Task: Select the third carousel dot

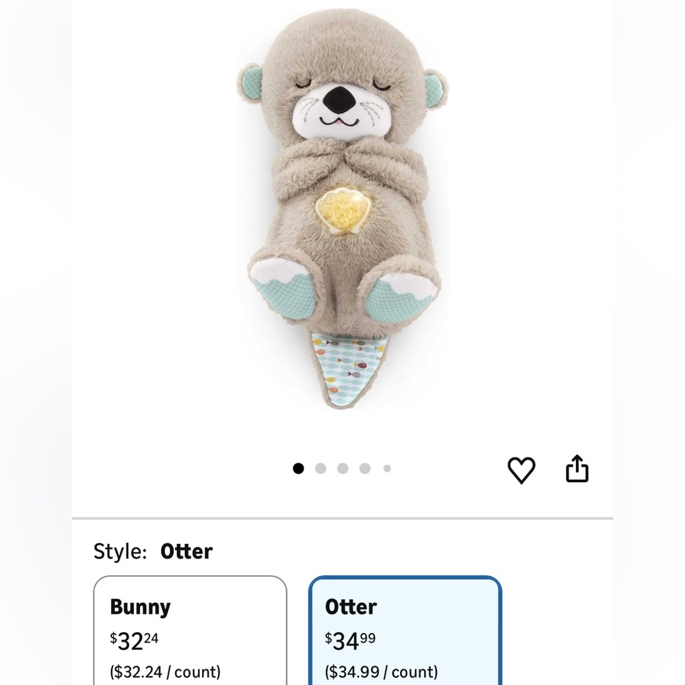Action: click(343, 469)
